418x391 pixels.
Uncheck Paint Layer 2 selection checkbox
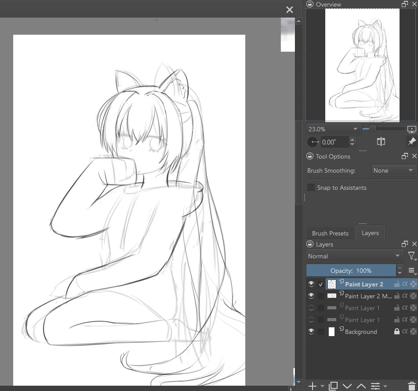[x=321, y=284]
